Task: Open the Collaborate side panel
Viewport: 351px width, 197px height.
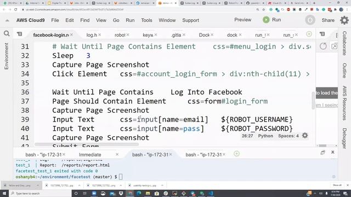Action: (344, 43)
